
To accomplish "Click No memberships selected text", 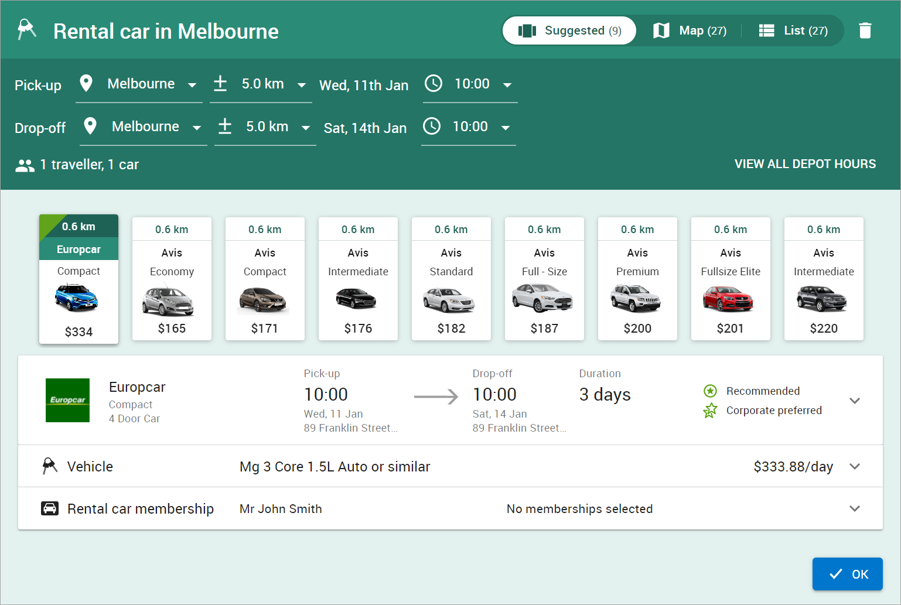I will (579, 509).
